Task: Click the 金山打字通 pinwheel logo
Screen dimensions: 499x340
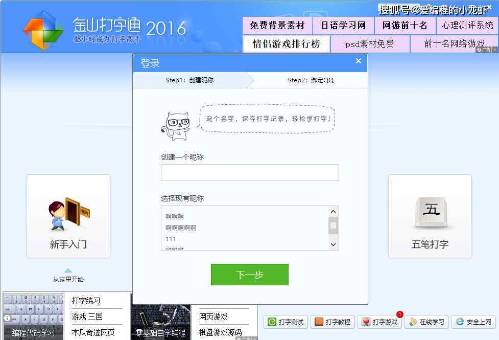Action: (43, 30)
